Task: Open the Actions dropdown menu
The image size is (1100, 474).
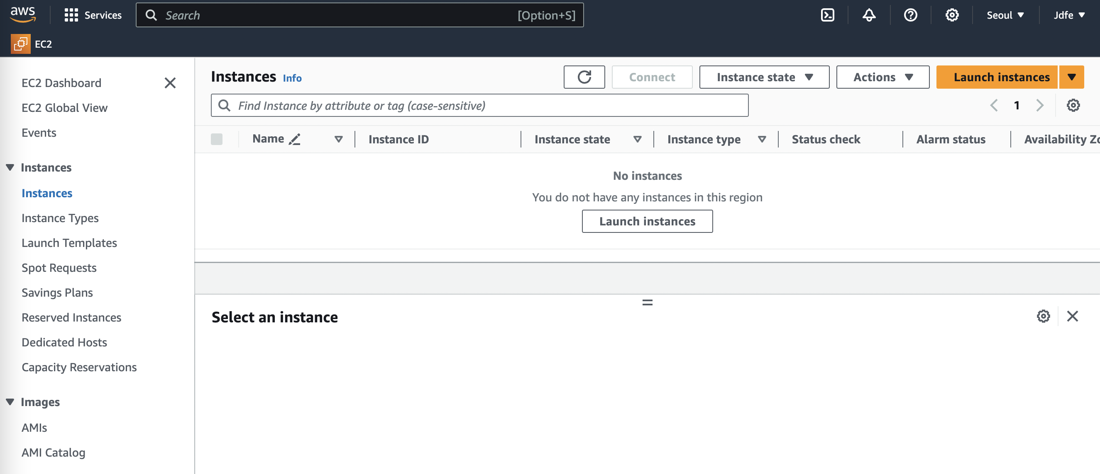Action: point(882,77)
